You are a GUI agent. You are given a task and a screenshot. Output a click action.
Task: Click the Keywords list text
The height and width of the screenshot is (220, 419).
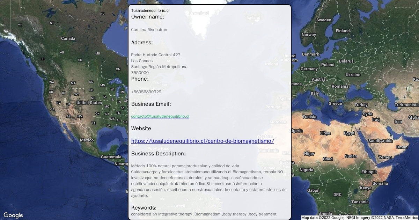[x=204, y=214]
